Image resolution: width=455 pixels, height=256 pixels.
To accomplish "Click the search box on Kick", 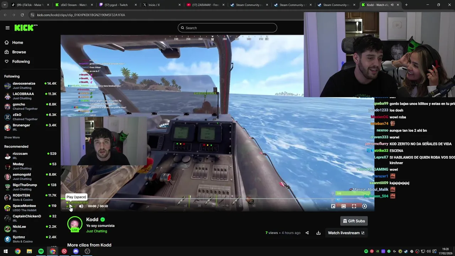I will [227, 28].
